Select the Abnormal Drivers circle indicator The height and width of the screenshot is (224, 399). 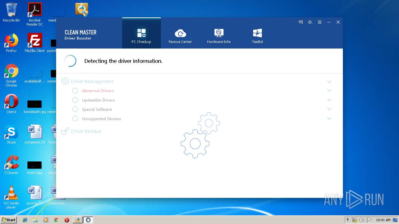click(x=75, y=91)
